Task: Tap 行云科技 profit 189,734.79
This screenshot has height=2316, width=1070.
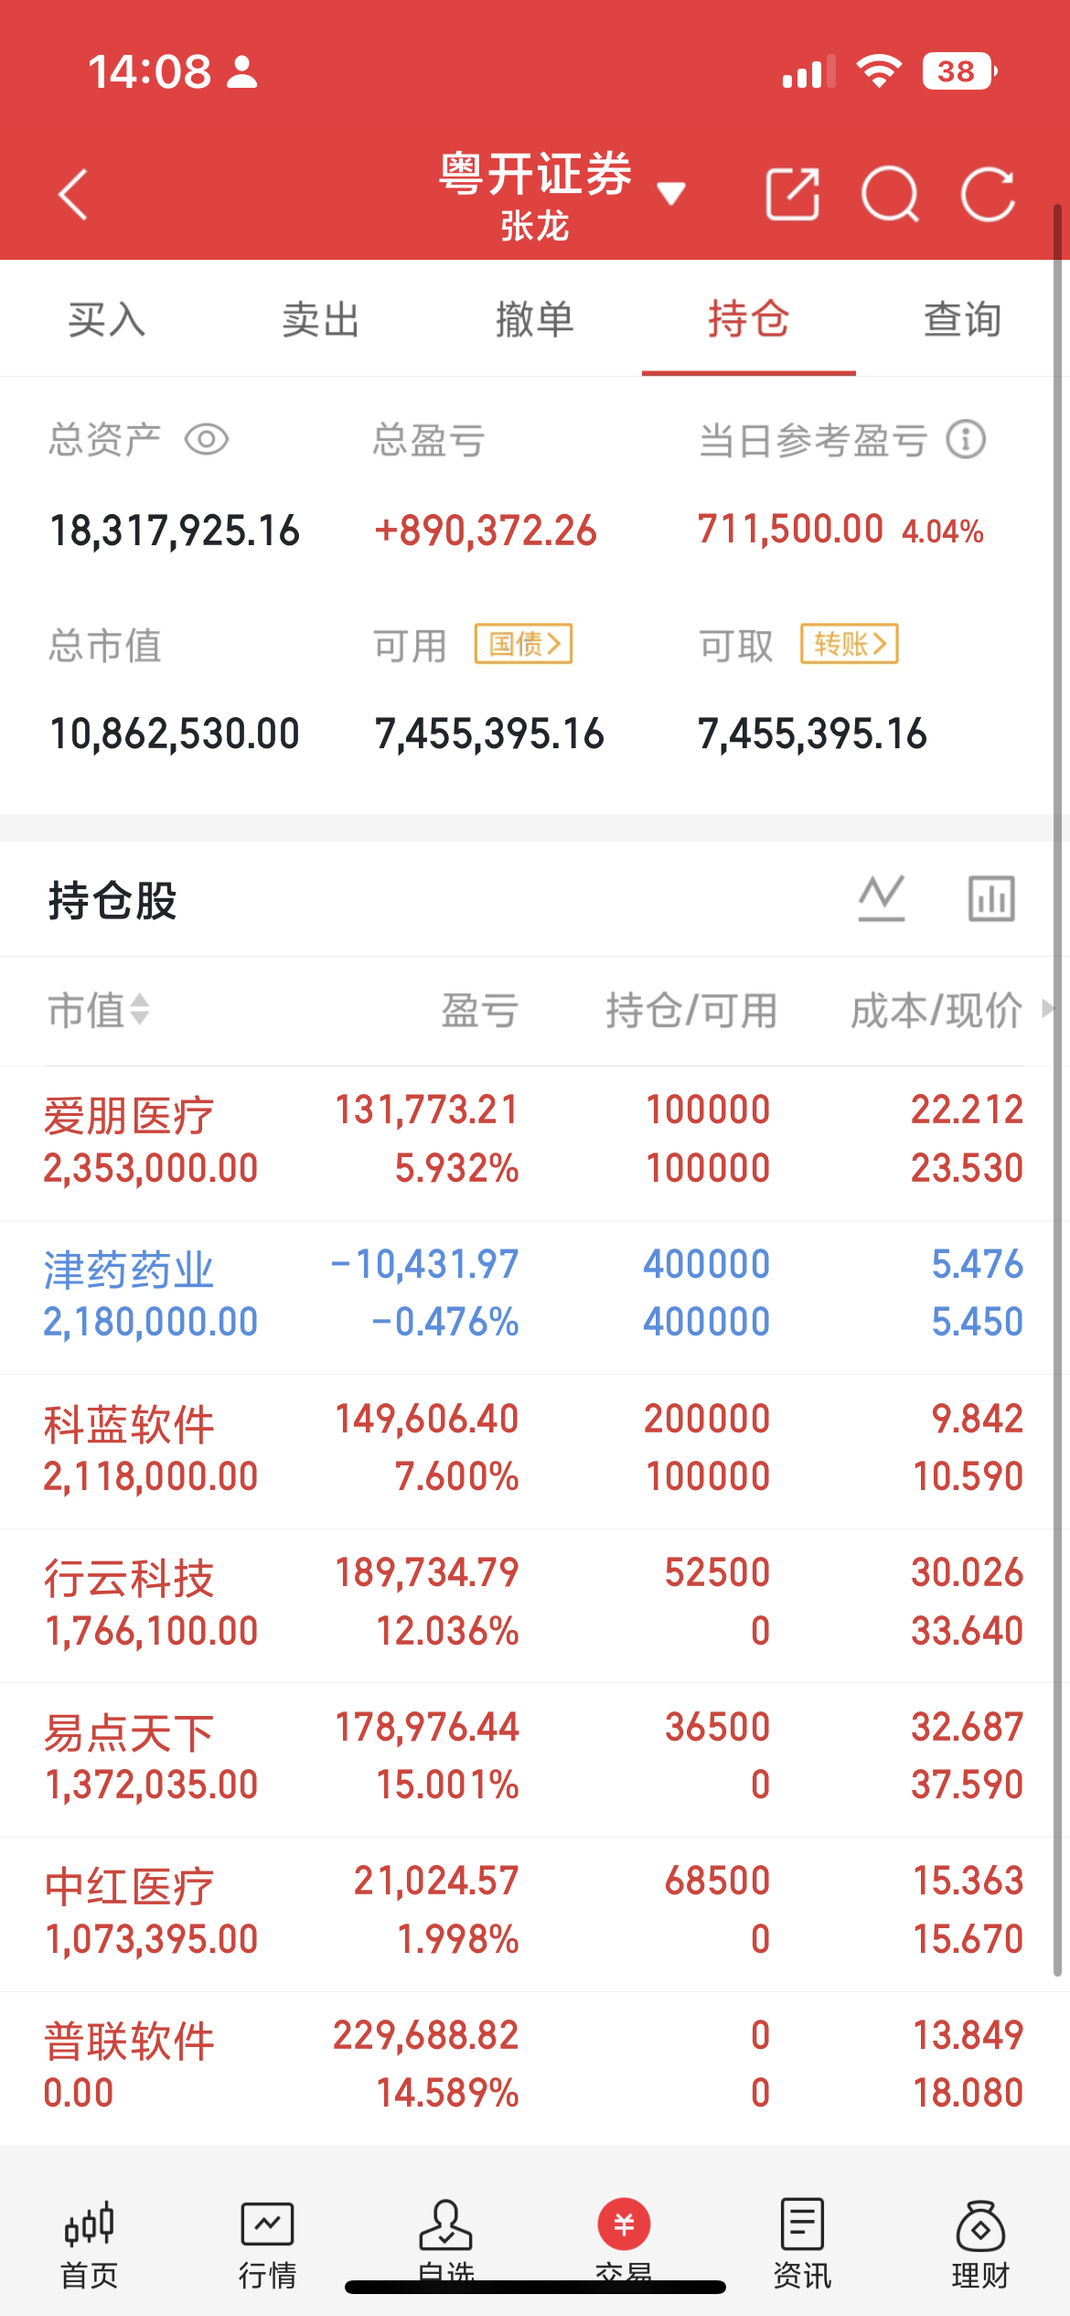Action: (x=427, y=1572)
